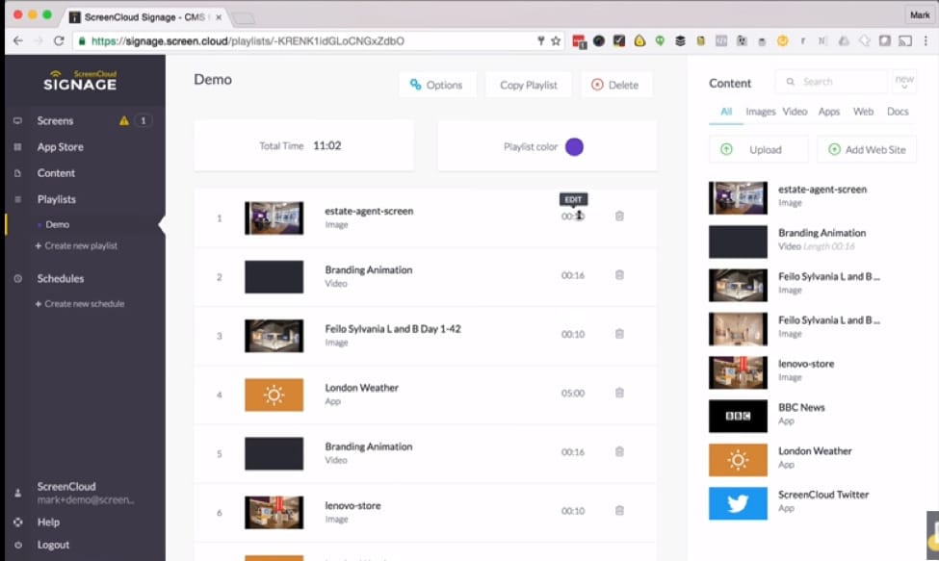Delete estate-agent-screen row with trash icon

pos(619,216)
